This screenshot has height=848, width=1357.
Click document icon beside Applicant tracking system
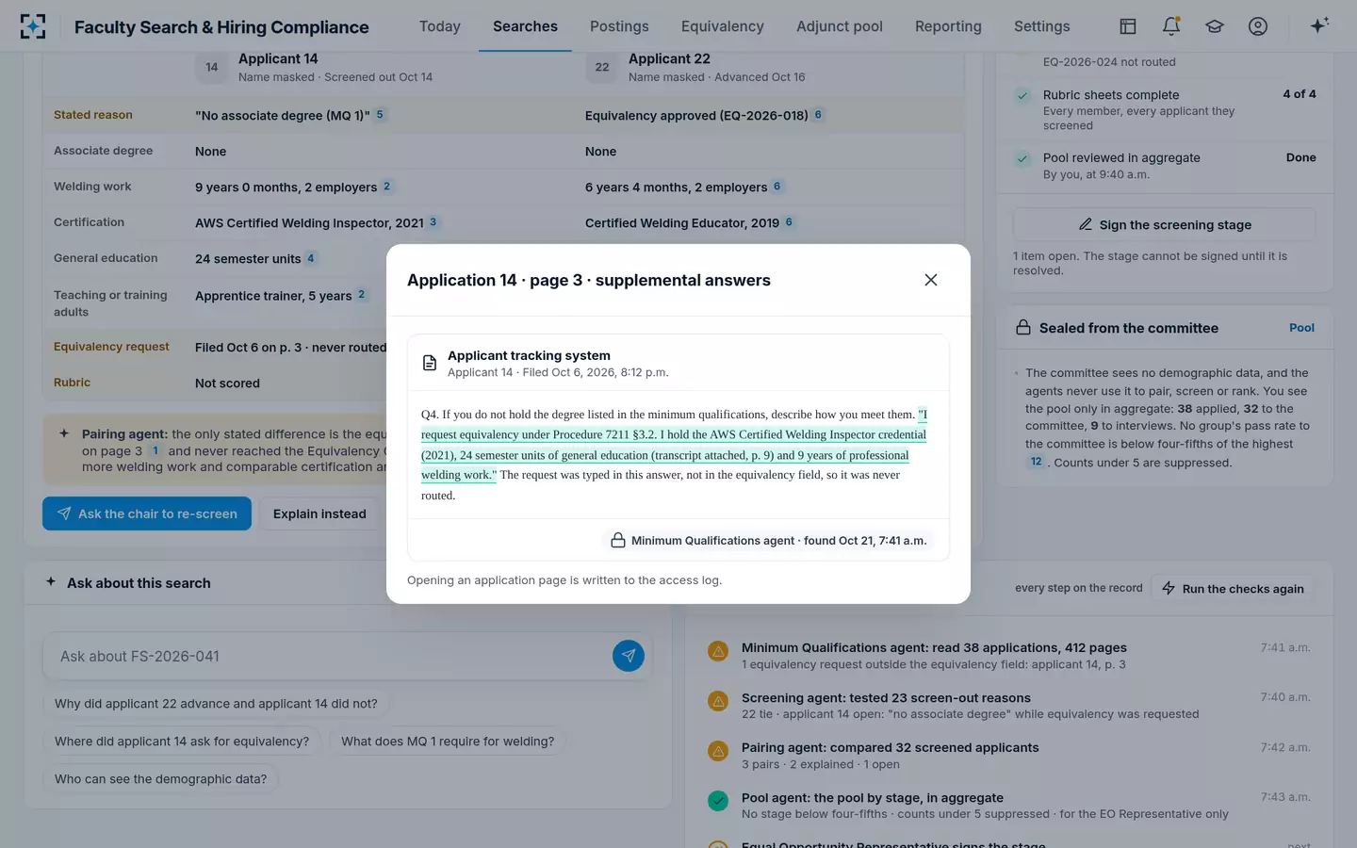(x=430, y=363)
